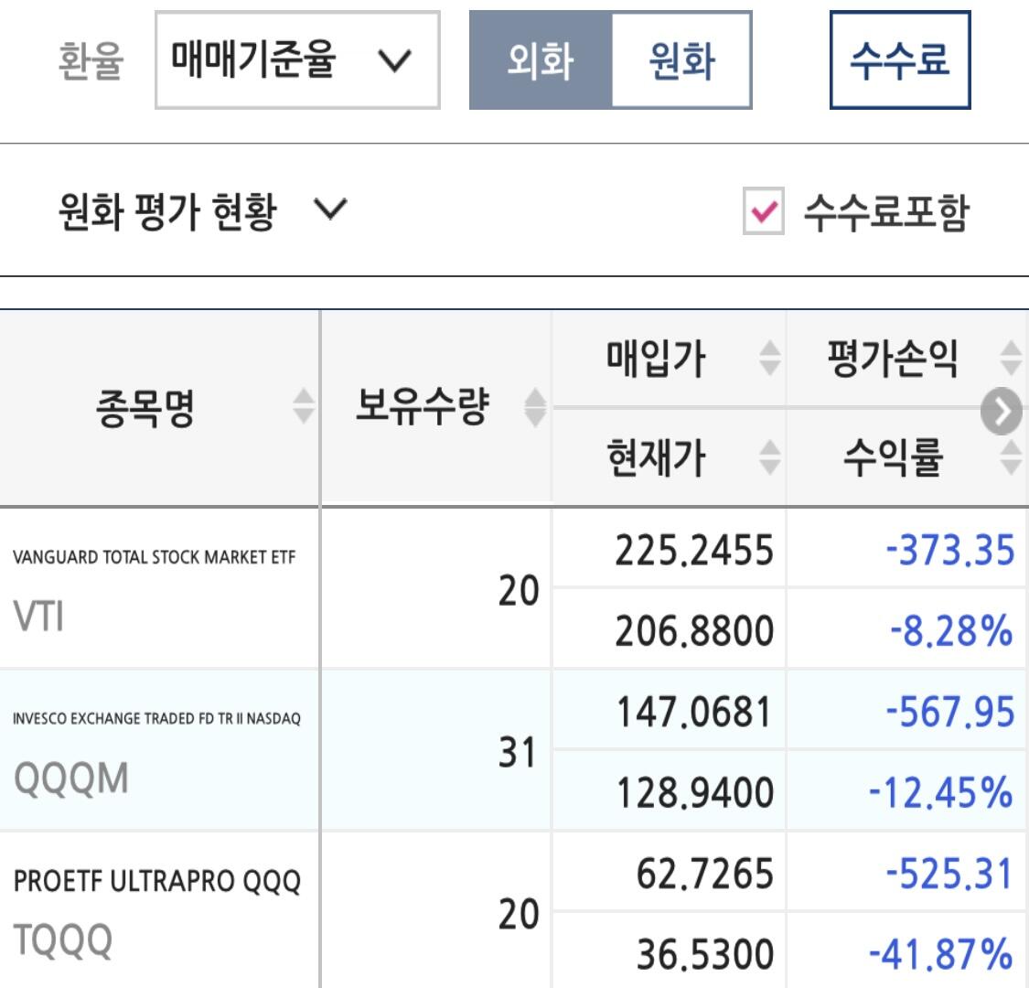Click VTI return rate -8.28%
Screen dimensions: 1029x988
[951, 631]
